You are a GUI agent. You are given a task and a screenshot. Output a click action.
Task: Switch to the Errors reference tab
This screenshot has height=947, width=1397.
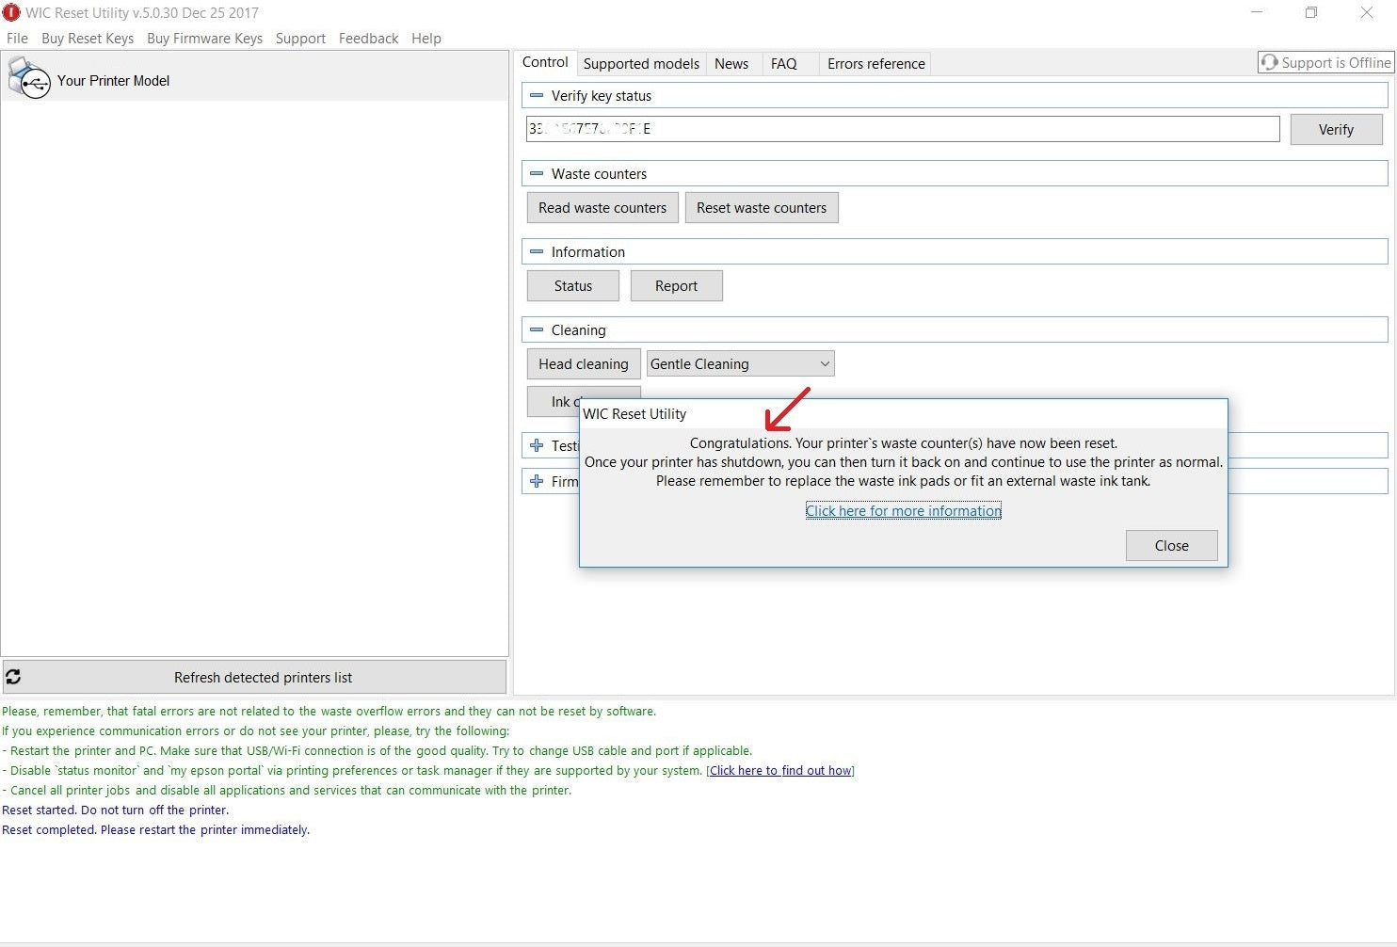point(875,63)
